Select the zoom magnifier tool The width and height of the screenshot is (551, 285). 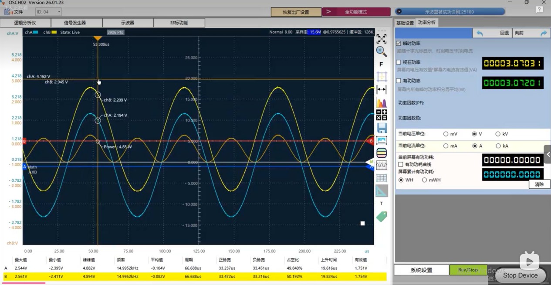(x=381, y=51)
